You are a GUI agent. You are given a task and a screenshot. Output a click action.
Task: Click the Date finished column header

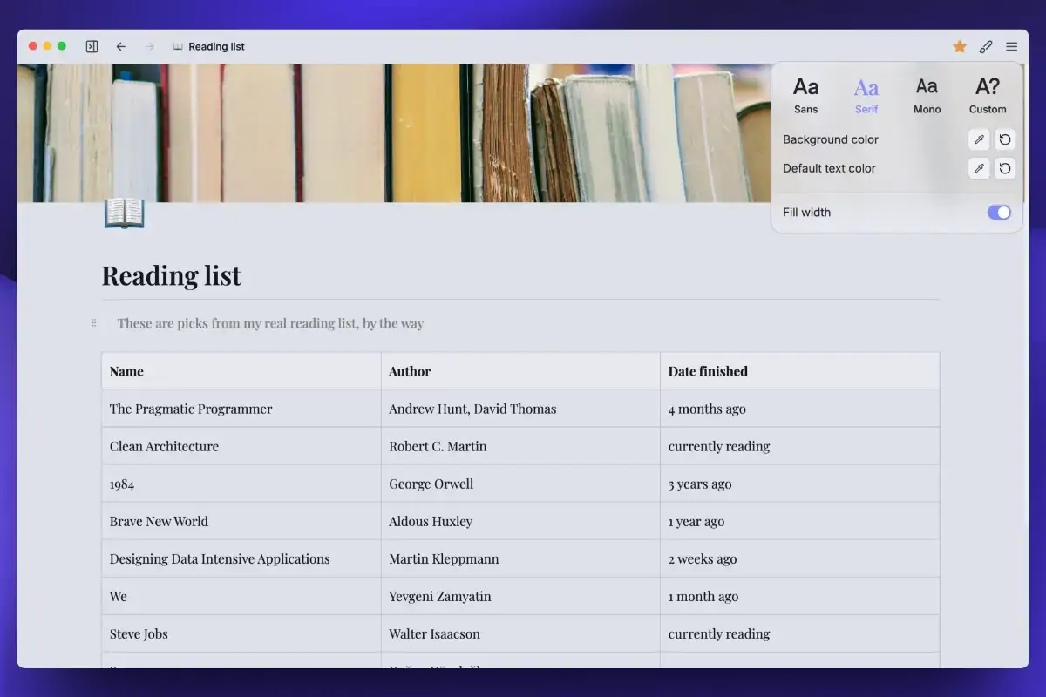[708, 371]
